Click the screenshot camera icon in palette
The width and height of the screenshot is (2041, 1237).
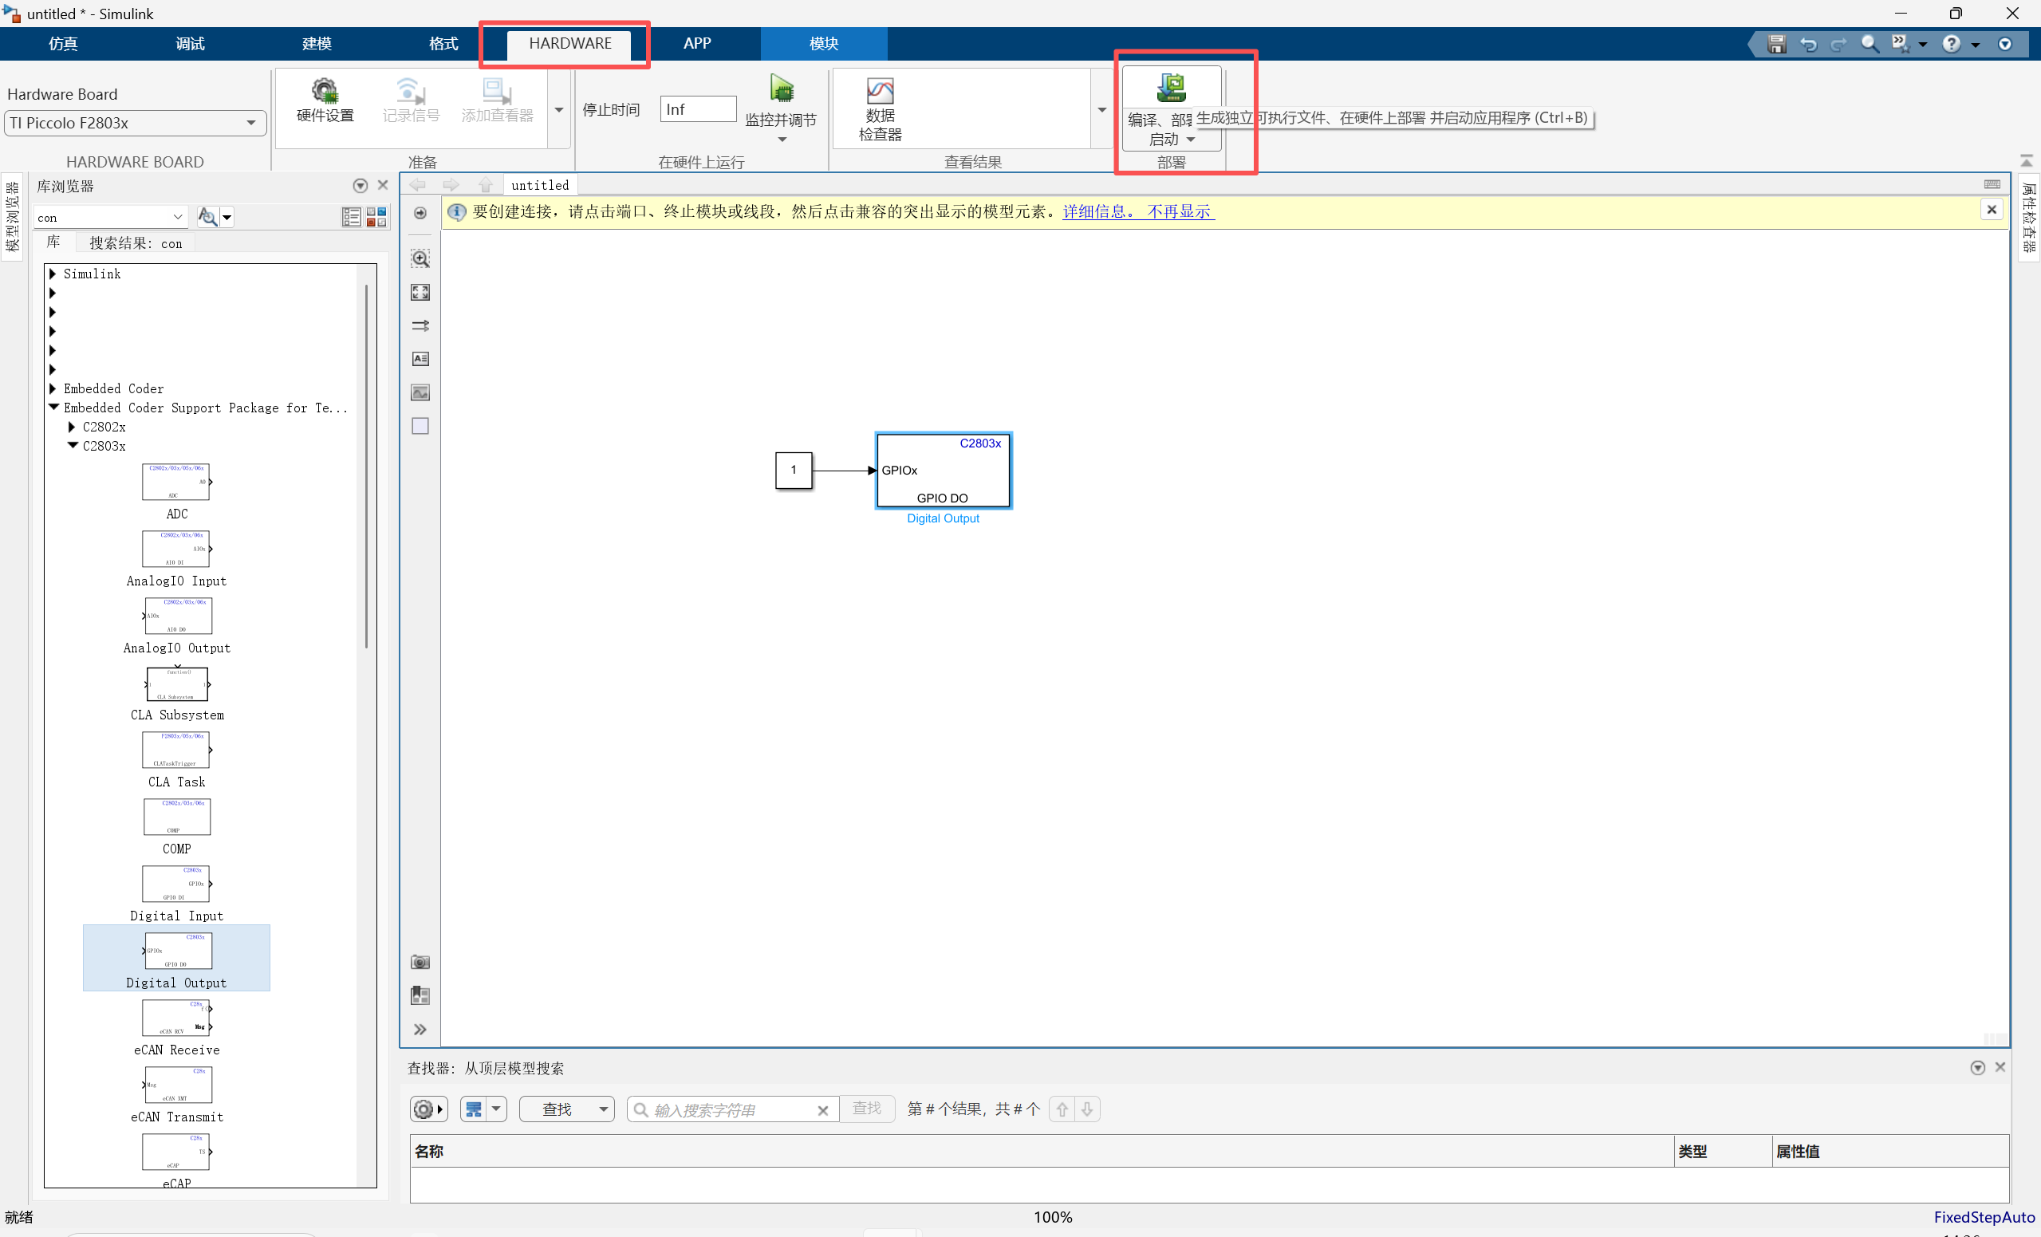click(x=420, y=962)
